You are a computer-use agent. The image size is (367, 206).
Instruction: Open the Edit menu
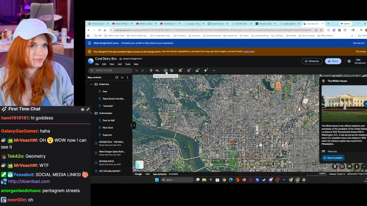(104, 64)
